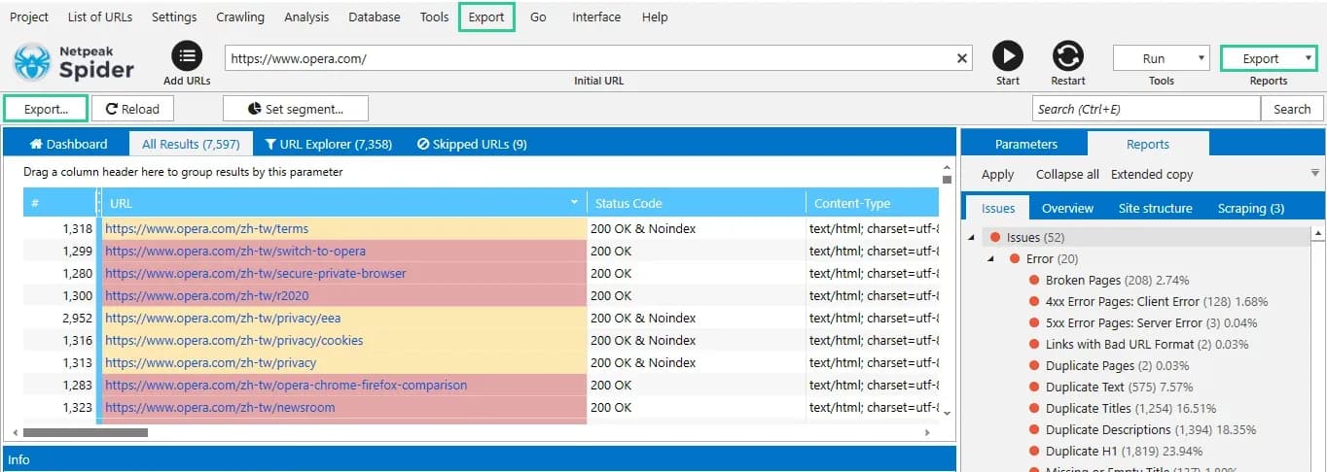Click the results vertical scrollbar thumb
This screenshot has height=472, width=1327.
947,179
